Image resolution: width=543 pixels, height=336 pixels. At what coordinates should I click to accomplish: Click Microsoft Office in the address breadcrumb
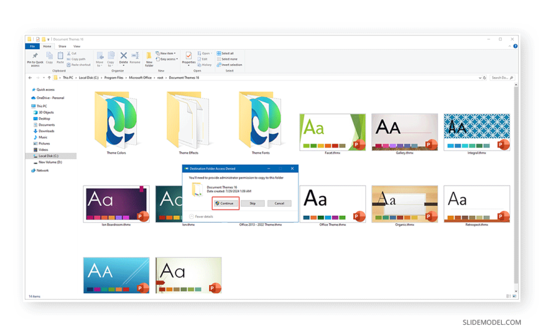[140, 78]
